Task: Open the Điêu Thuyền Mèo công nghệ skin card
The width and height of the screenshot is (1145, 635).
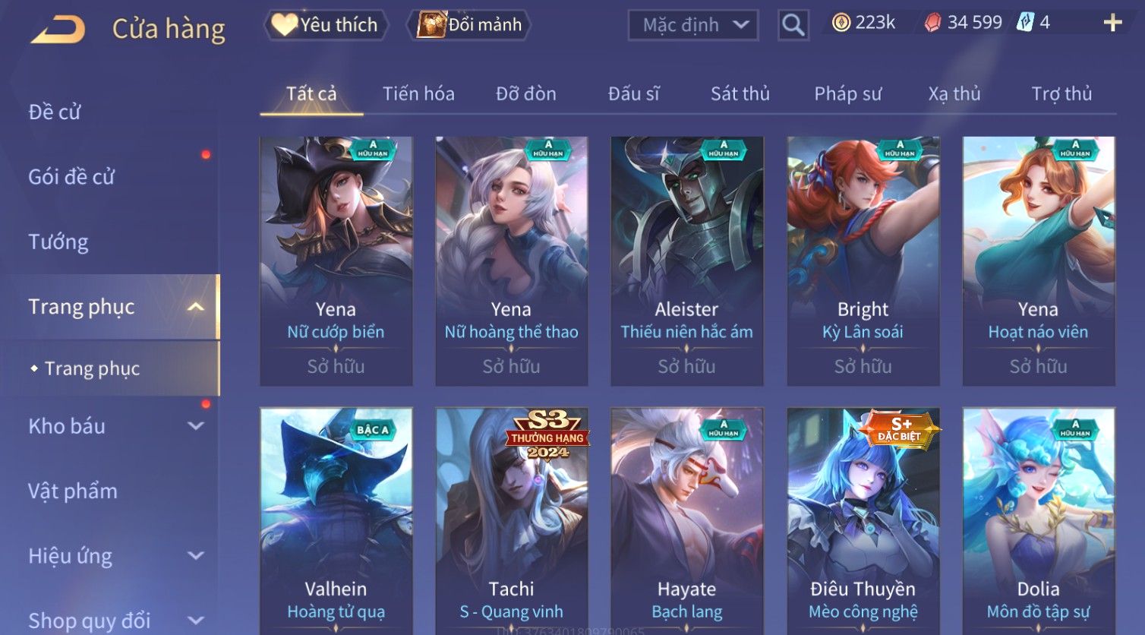Action: click(x=863, y=521)
